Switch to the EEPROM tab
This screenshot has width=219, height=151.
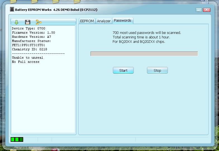(x=87, y=21)
